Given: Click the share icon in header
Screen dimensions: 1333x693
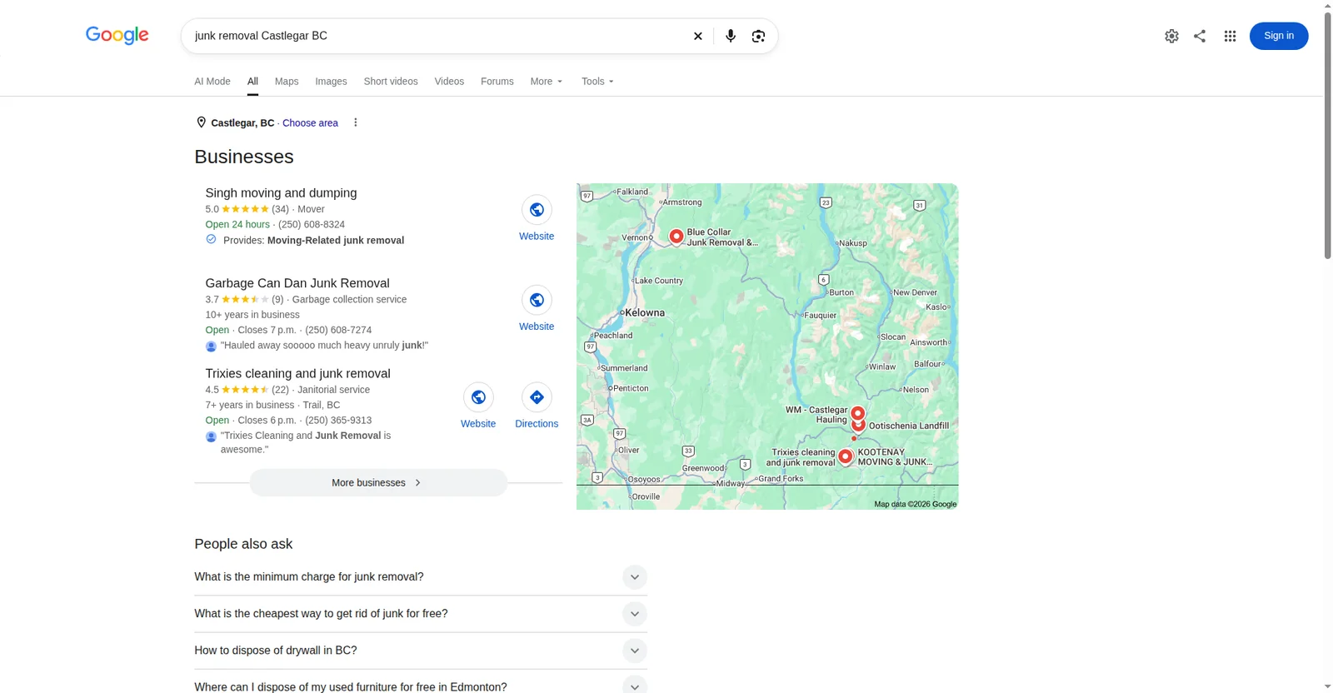Looking at the screenshot, I should coord(1200,36).
